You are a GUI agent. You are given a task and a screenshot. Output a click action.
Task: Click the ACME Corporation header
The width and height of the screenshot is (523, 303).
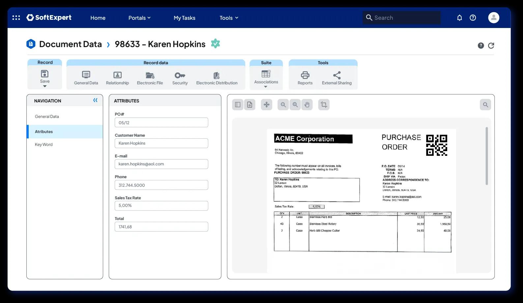click(x=313, y=139)
